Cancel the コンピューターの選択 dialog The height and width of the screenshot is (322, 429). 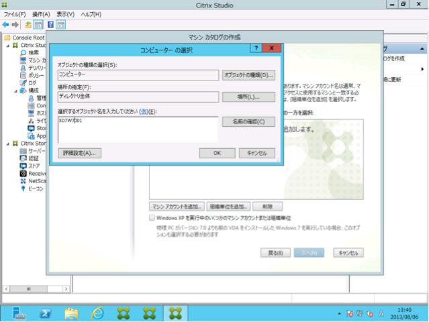[x=257, y=153]
